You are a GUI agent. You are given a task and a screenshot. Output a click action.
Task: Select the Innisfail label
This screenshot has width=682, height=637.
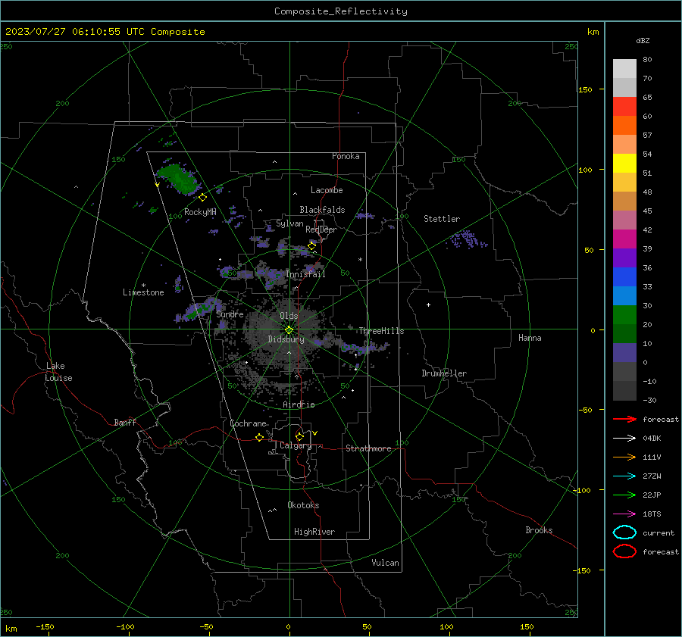(x=305, y=274)
